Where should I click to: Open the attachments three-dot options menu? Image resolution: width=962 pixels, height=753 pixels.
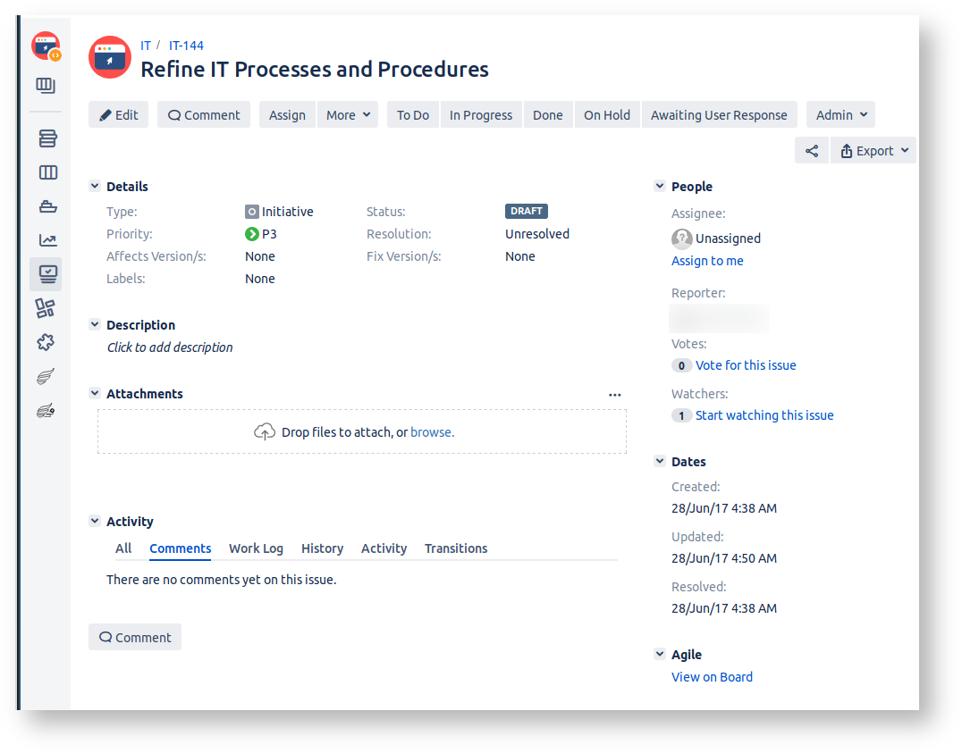click(614, 394)
